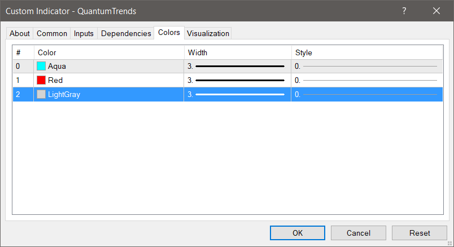
Task: Open the Dependencies tab
Action: 126,34
